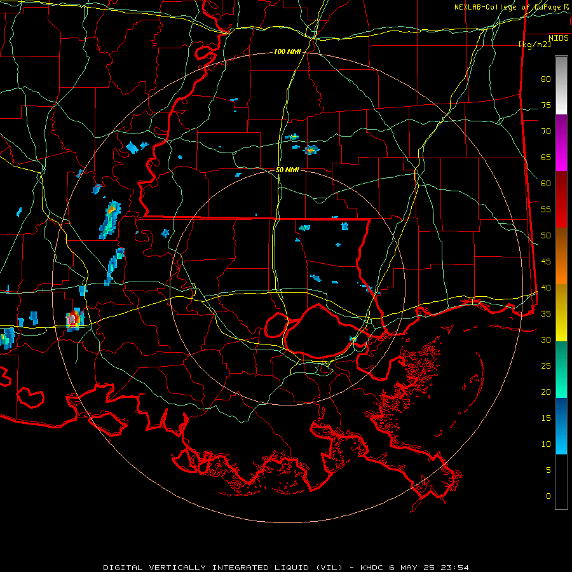Click the scale value 20
572x572 pixels.
[546, 392]
